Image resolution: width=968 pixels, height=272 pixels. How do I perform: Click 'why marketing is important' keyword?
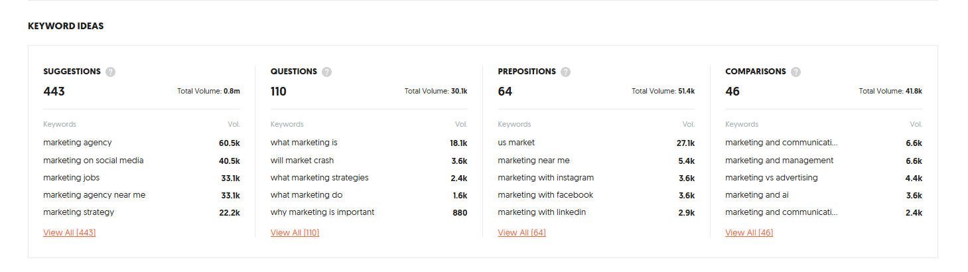click(x=322, y=212)
